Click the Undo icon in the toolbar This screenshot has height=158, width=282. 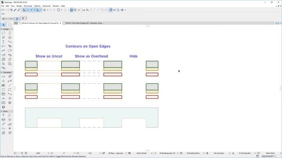tap(3, 10)
